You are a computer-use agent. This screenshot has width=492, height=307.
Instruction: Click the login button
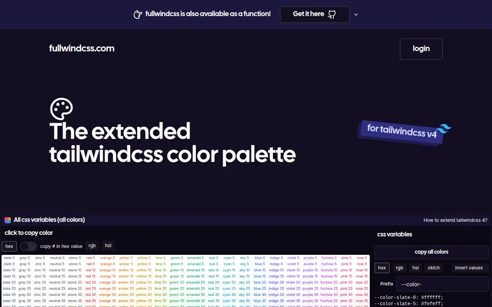pos(421,49)
